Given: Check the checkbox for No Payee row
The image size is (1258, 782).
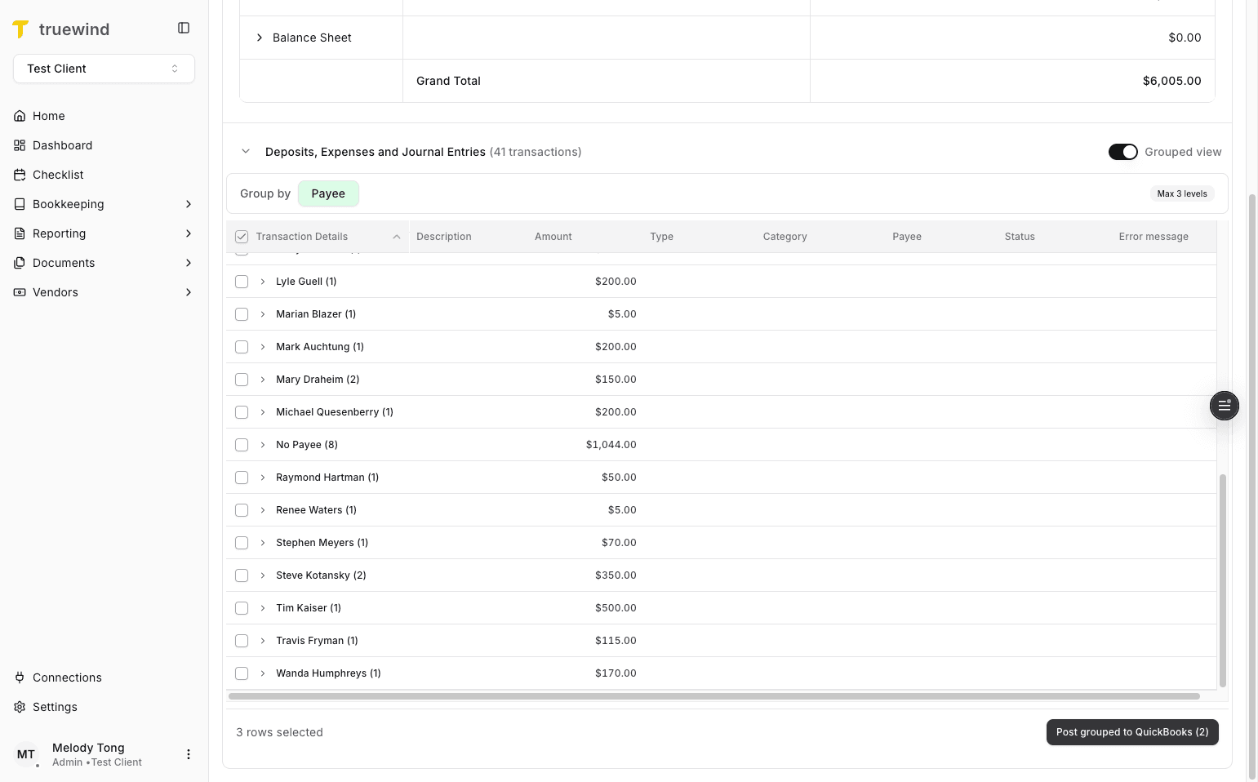Looking at the screenshot, I should click(x=241, y=444).
